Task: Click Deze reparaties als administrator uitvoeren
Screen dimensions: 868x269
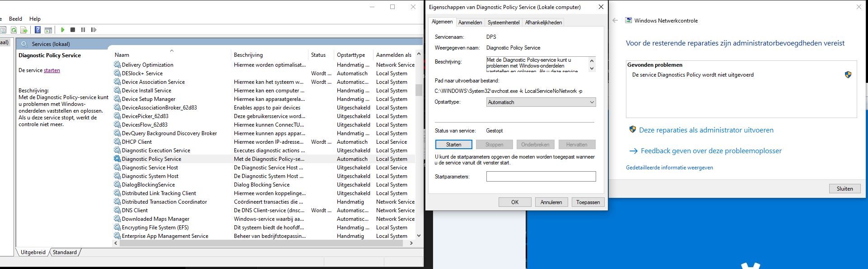Action: click(706, 130)
